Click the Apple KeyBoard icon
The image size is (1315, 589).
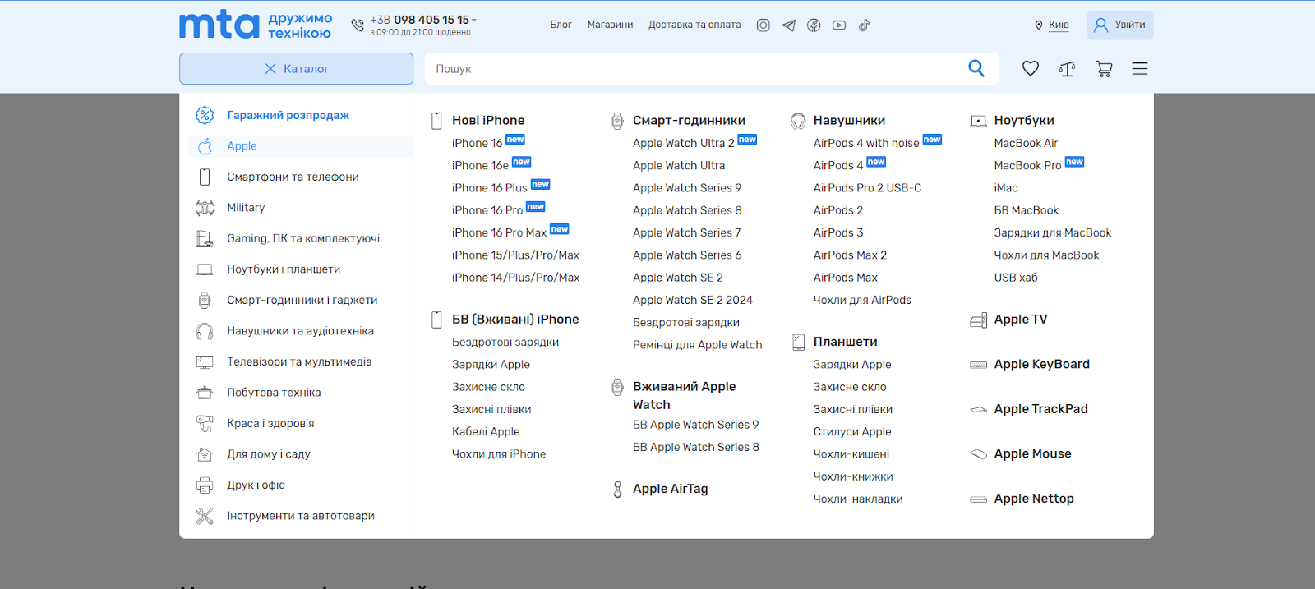pos(978,365)
